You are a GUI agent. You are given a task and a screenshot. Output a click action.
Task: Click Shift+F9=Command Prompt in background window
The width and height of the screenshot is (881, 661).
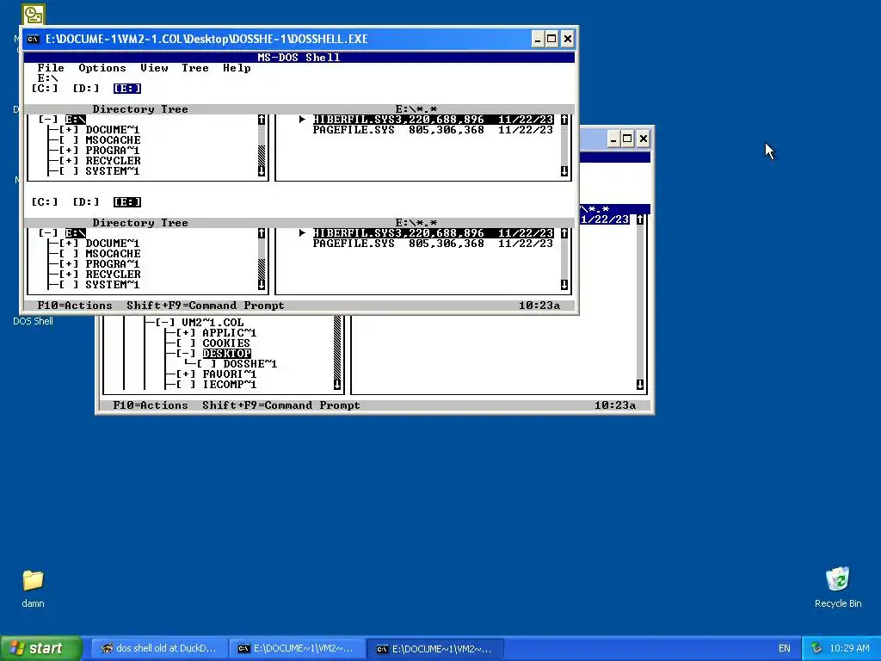pos(281,405)
